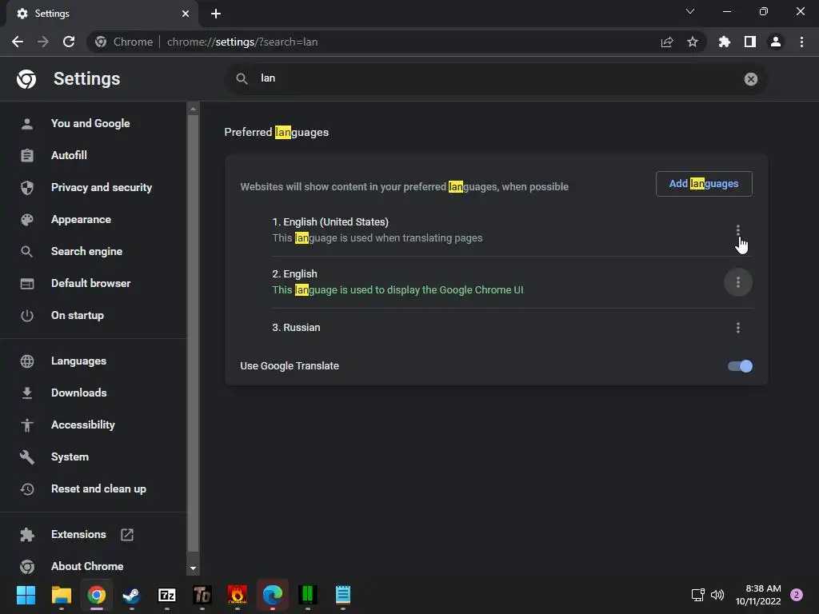
Task: Toggle the side panel icon
Action: click(749, 42)
